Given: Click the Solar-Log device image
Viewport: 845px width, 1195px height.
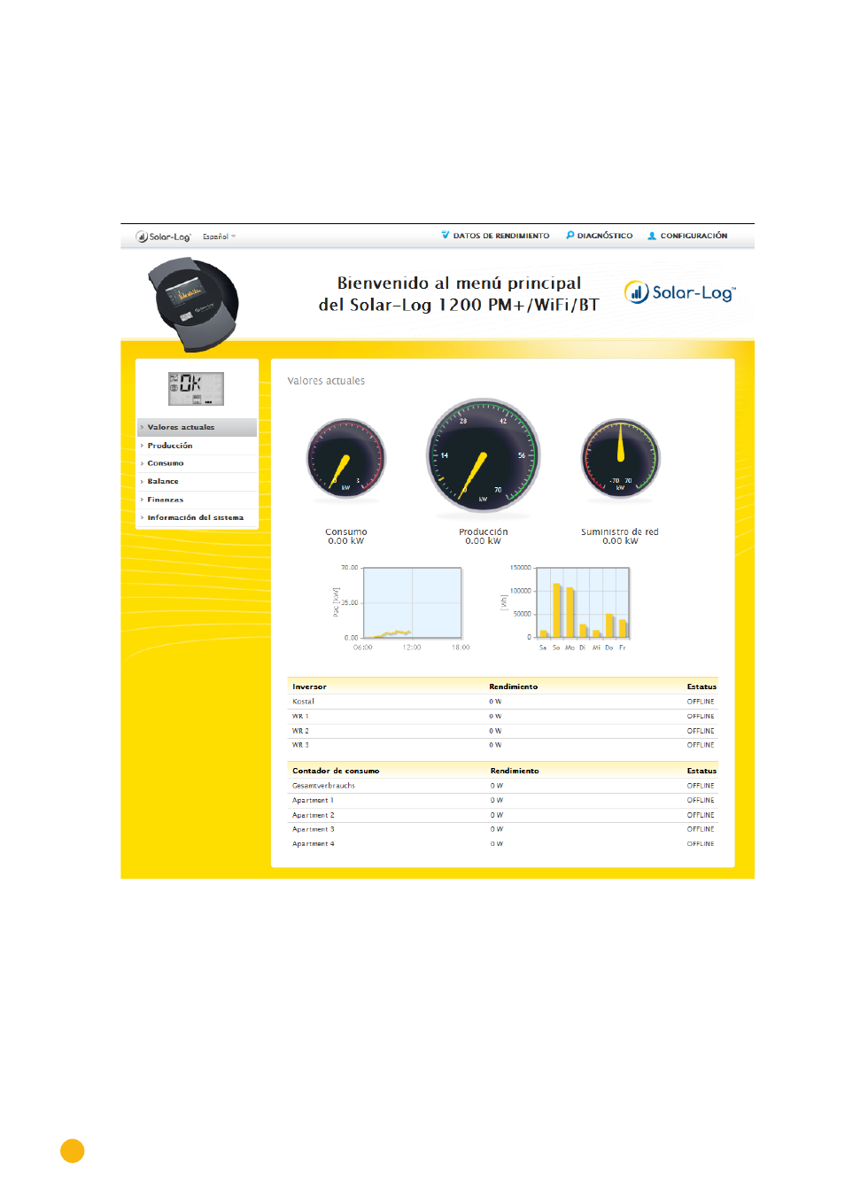Looking at the screenshot, I should pos(193,304).
